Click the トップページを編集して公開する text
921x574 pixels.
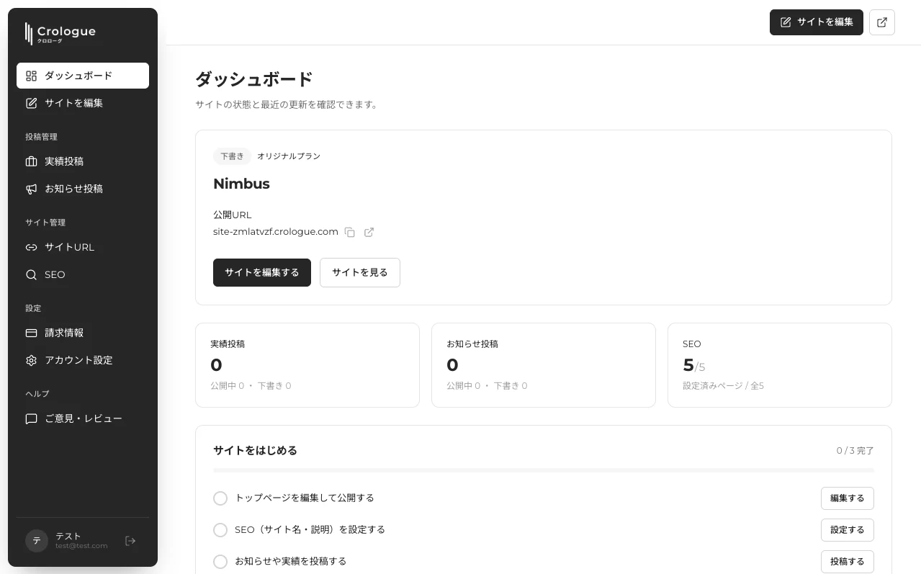click(305, 498)
